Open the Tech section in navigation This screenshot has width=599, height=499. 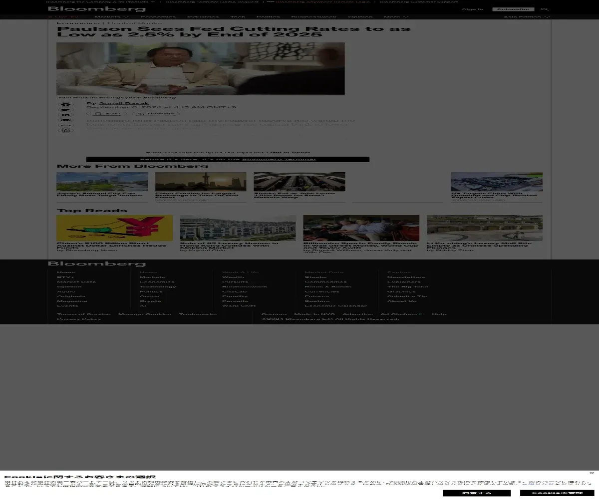tap(238, 17)
